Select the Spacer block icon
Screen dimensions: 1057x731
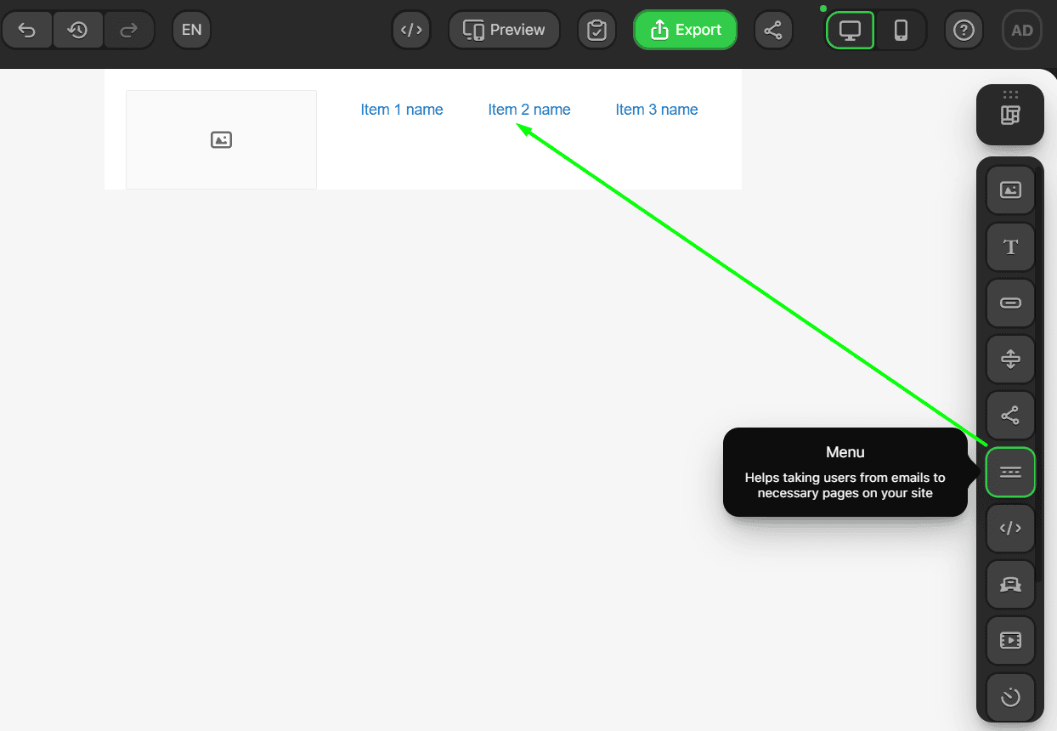(1010, 359)
